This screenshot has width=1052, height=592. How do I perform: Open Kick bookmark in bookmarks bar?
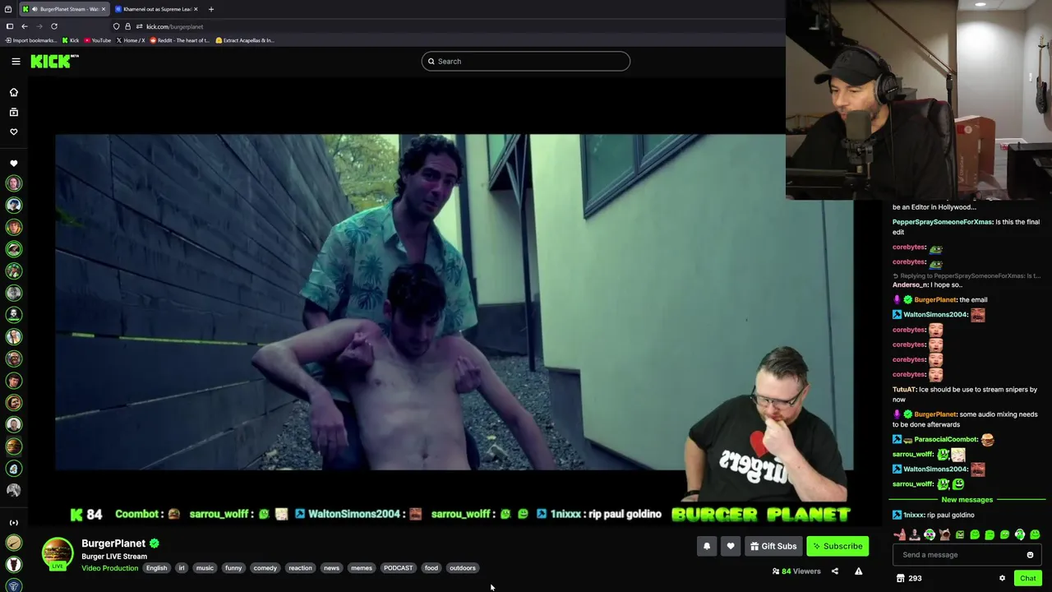(x=71, y=40)
